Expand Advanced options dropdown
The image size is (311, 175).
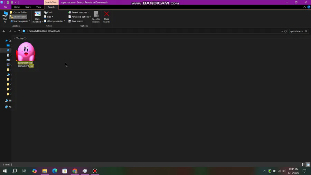pyautogui.click(x=79, y=17)
